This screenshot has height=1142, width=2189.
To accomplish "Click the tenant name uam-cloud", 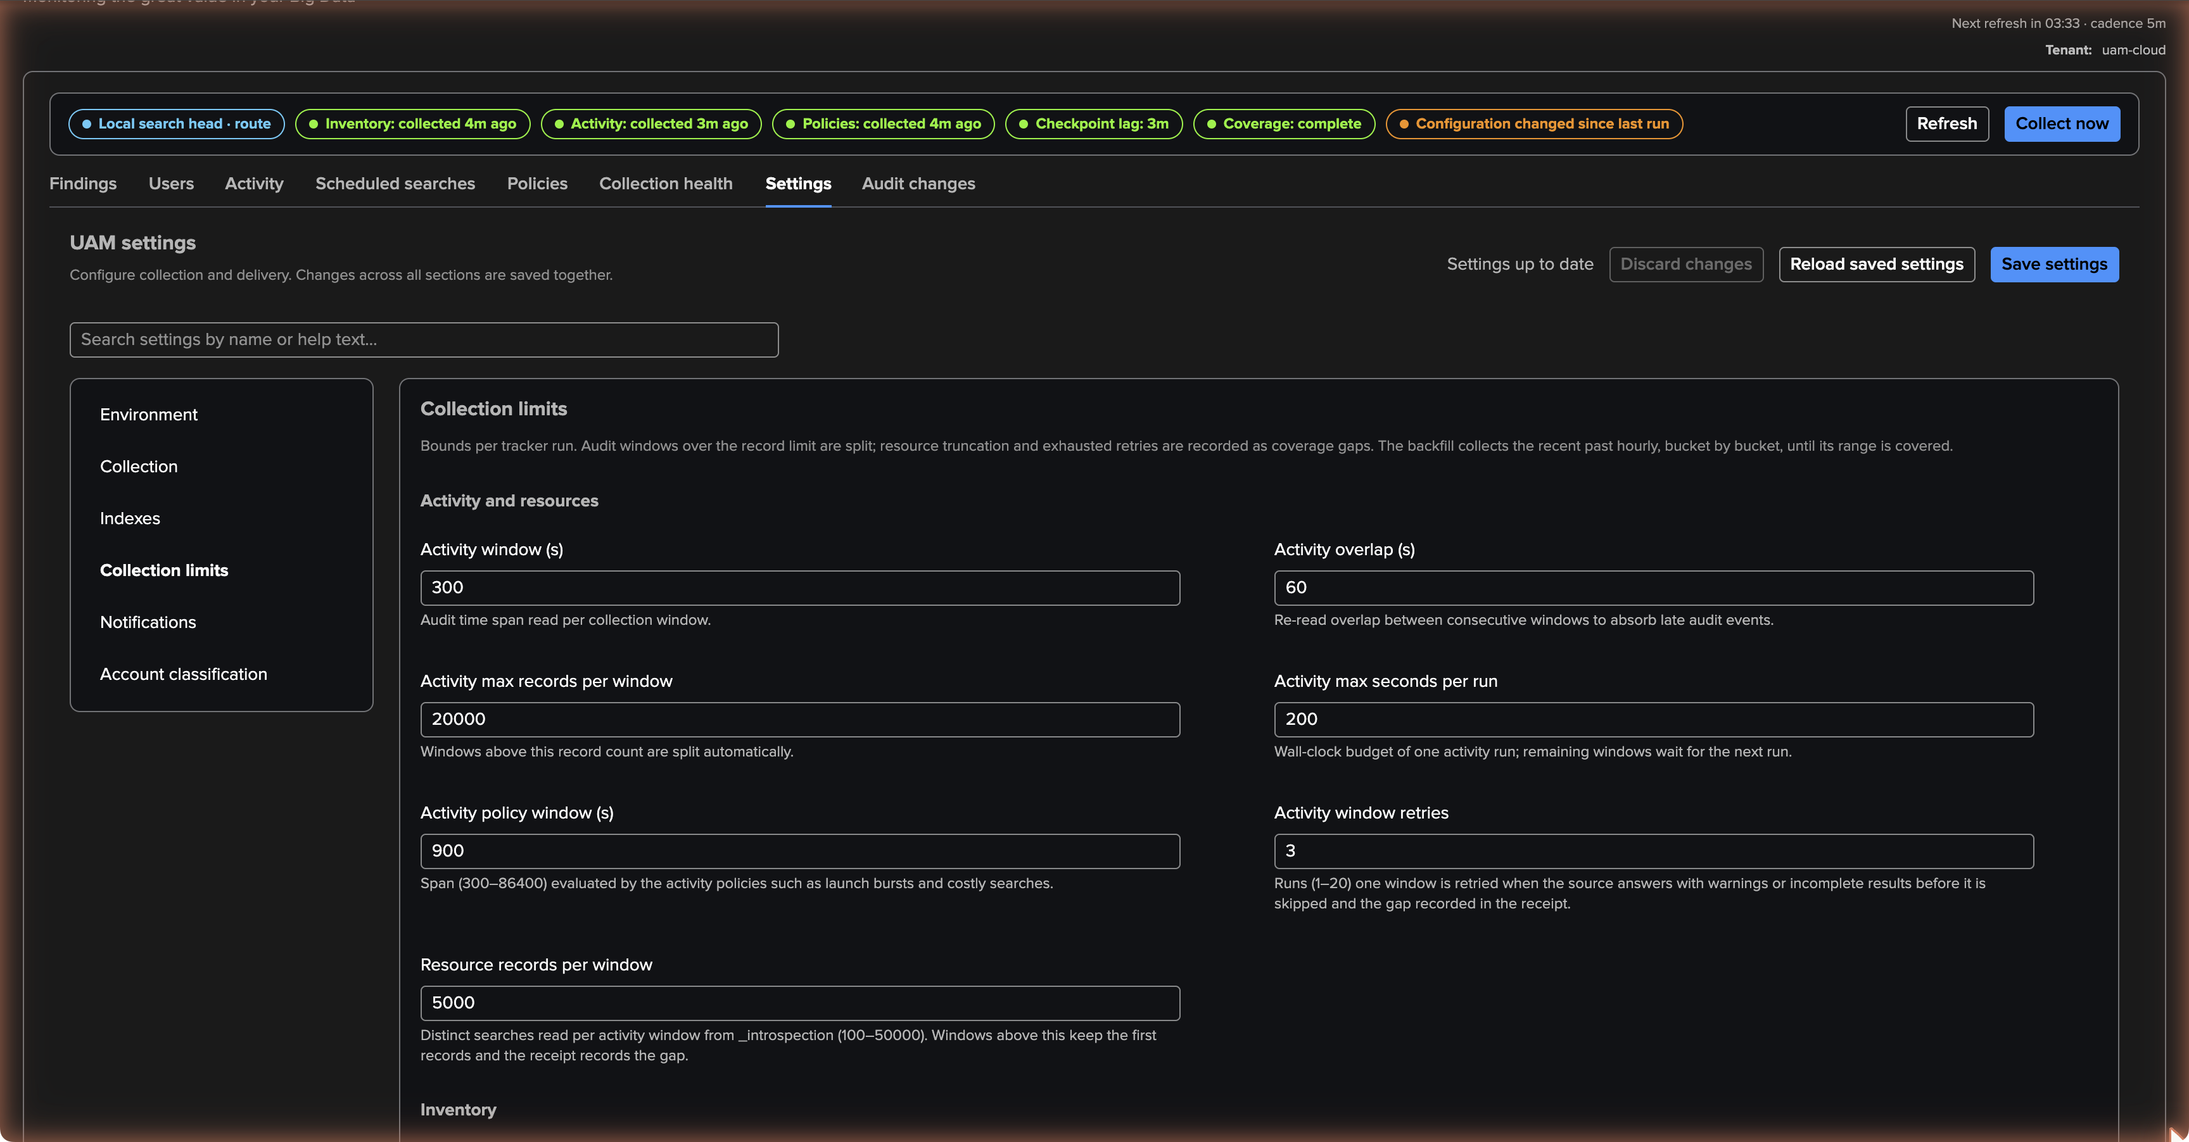I will click(x=2133, y=50).
